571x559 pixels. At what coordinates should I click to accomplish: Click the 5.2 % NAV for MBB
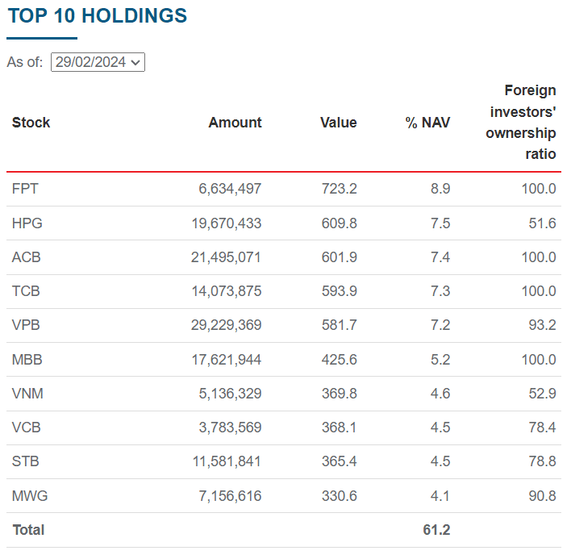(x=440, y=360)
